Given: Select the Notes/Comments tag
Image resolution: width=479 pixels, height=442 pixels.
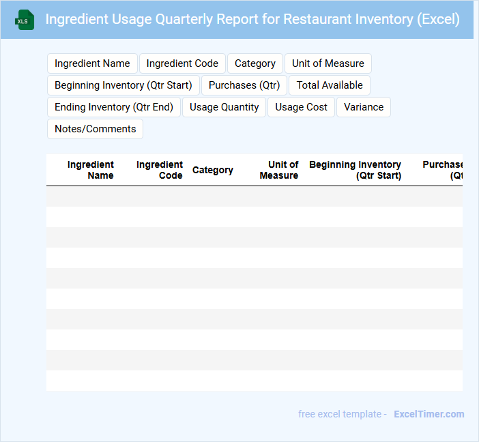Looking at the screenshot, I should click(x=95, y=129).
